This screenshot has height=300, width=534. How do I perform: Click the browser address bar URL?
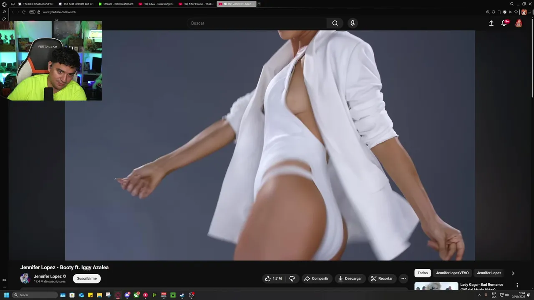click(x=59, y=12)
